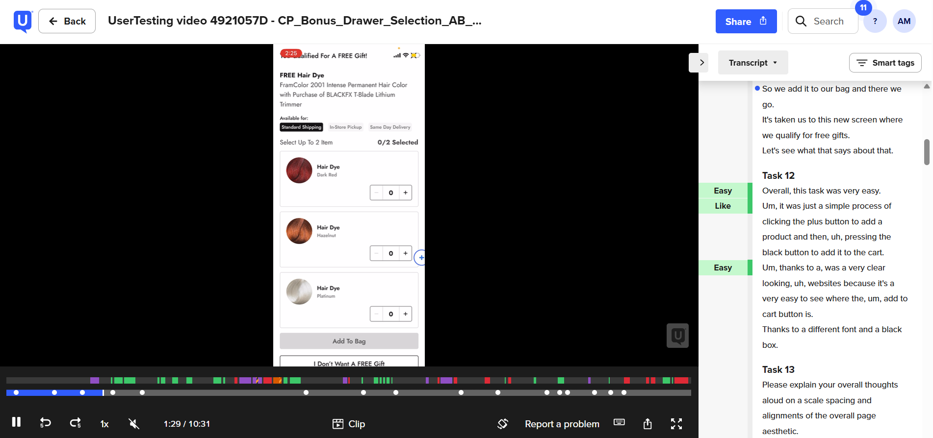Open Smart tags filter
The height and width of the screenshot is (438, 933).
pos(885,63)
